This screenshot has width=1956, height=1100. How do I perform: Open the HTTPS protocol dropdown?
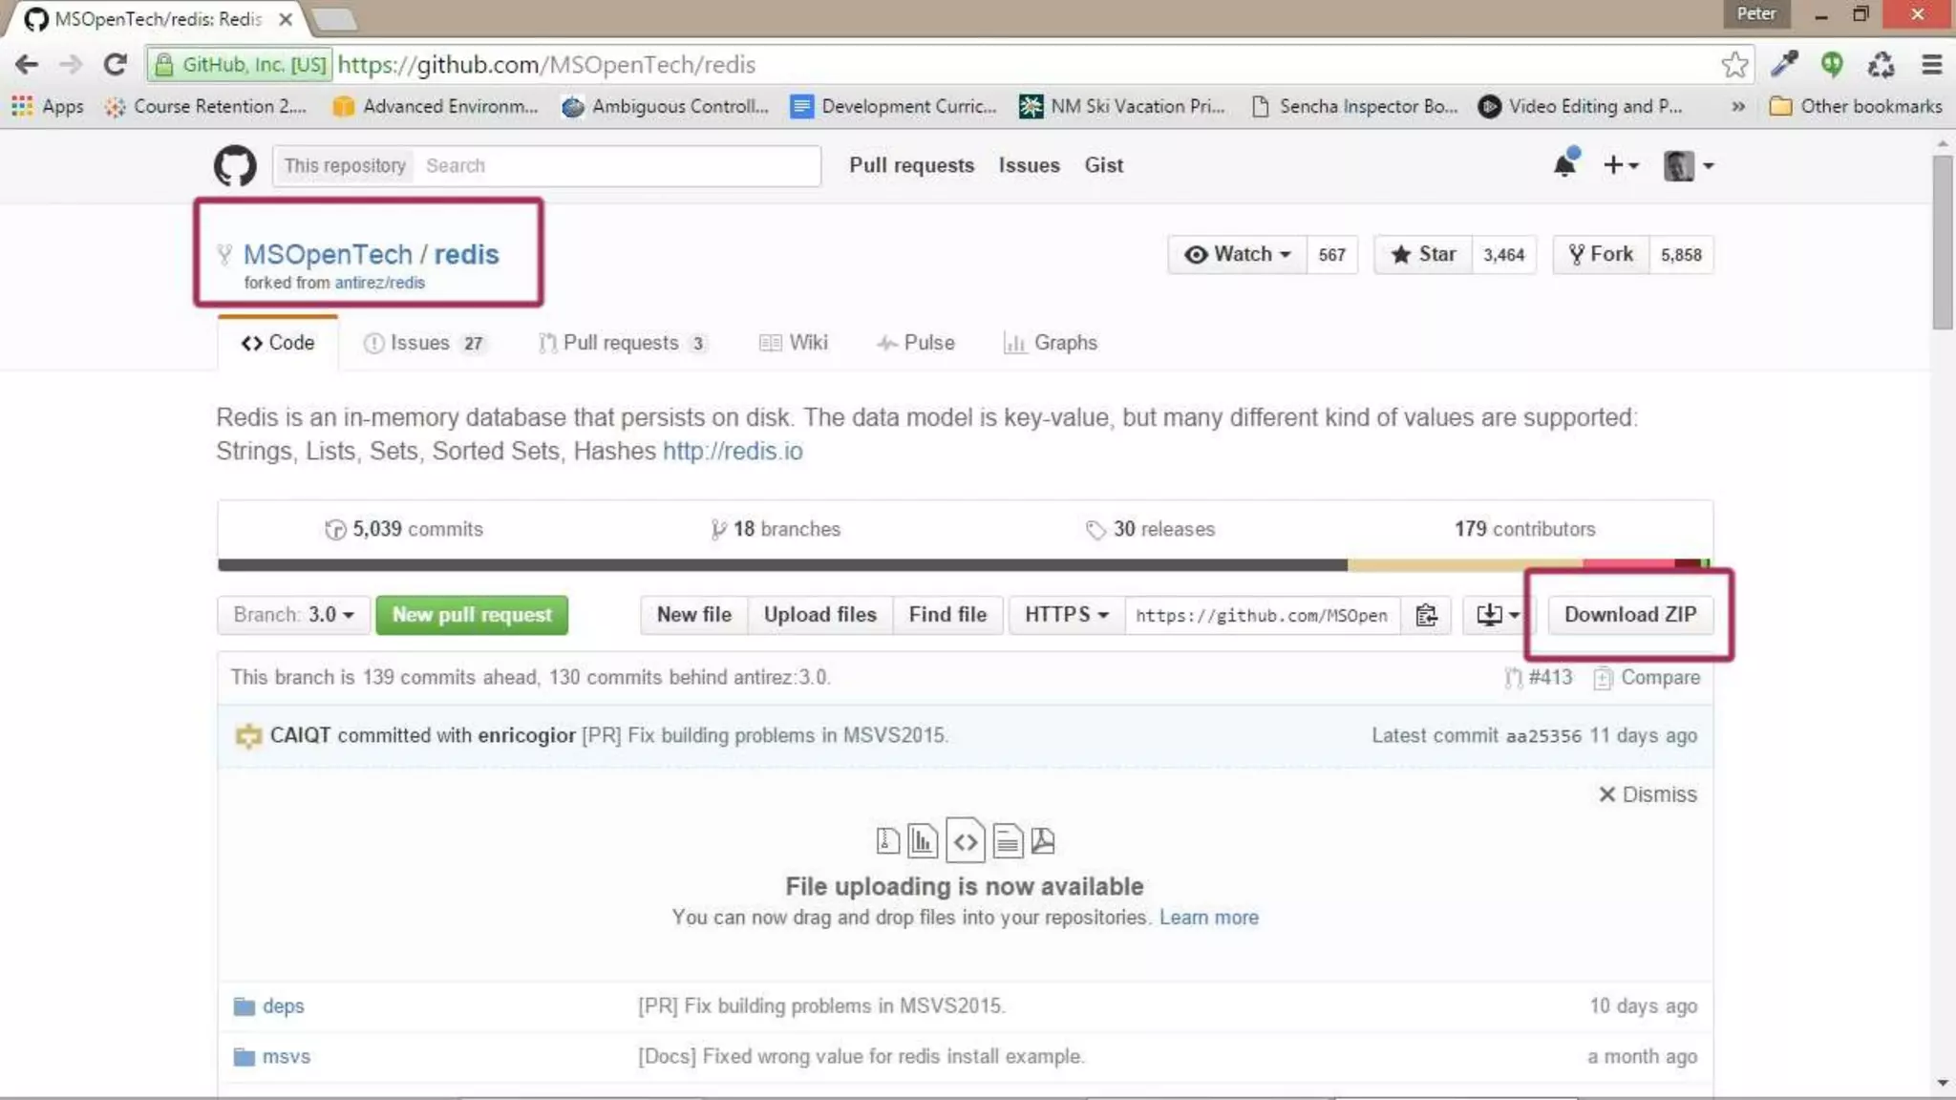[1066, 615]
